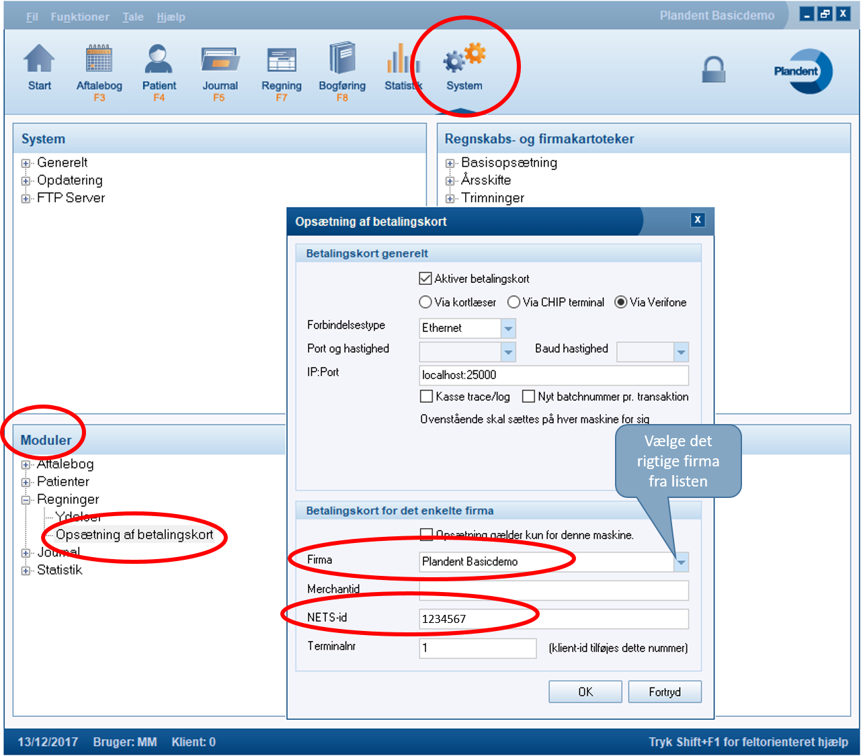This screenshot has height=756, width=861.
Task: Open the Journal folder icon
Action: pos(220,61)
